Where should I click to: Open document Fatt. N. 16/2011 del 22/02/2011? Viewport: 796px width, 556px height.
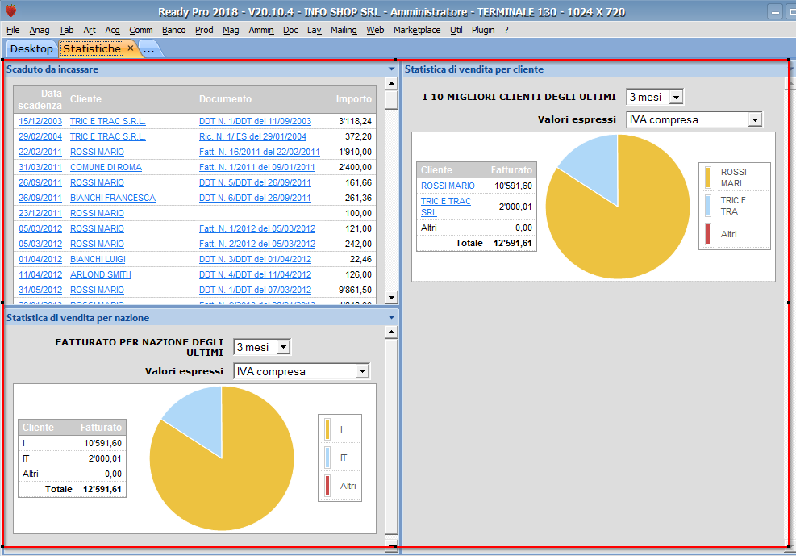pyautogui.click(x=259, y=152)
